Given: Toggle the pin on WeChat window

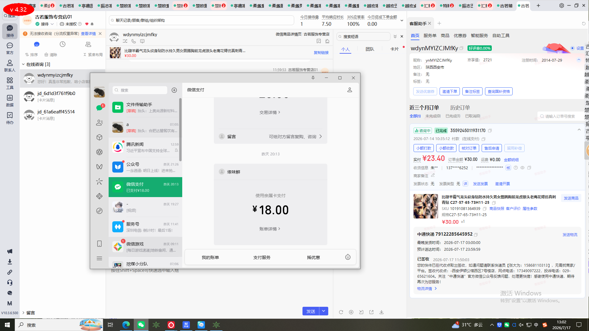Looking at the screenshot, I should [313, 78].
